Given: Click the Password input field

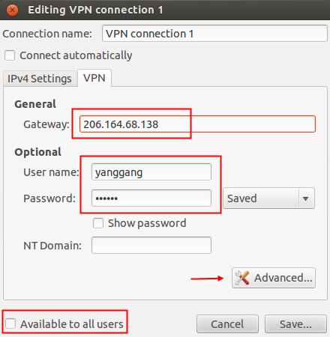Looking at the screenshot, I should [151, 198].
